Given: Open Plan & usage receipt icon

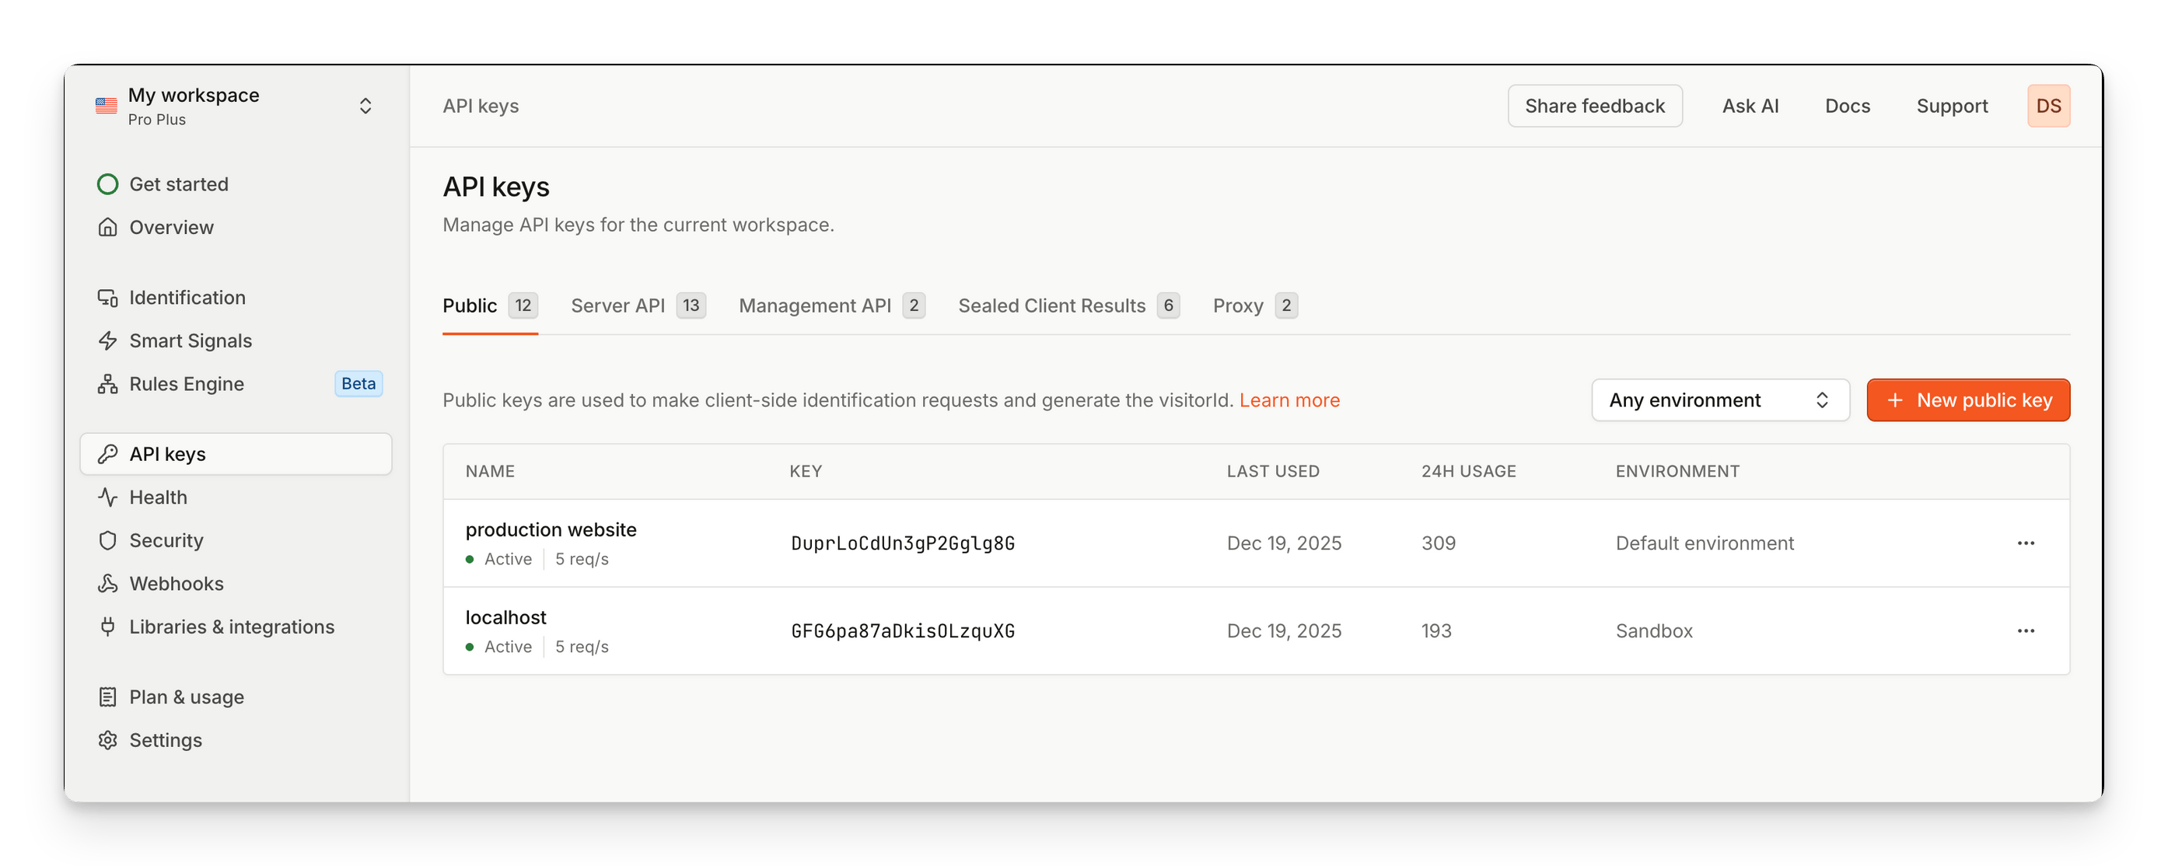Looking at the screenshot, I should 108,697.
